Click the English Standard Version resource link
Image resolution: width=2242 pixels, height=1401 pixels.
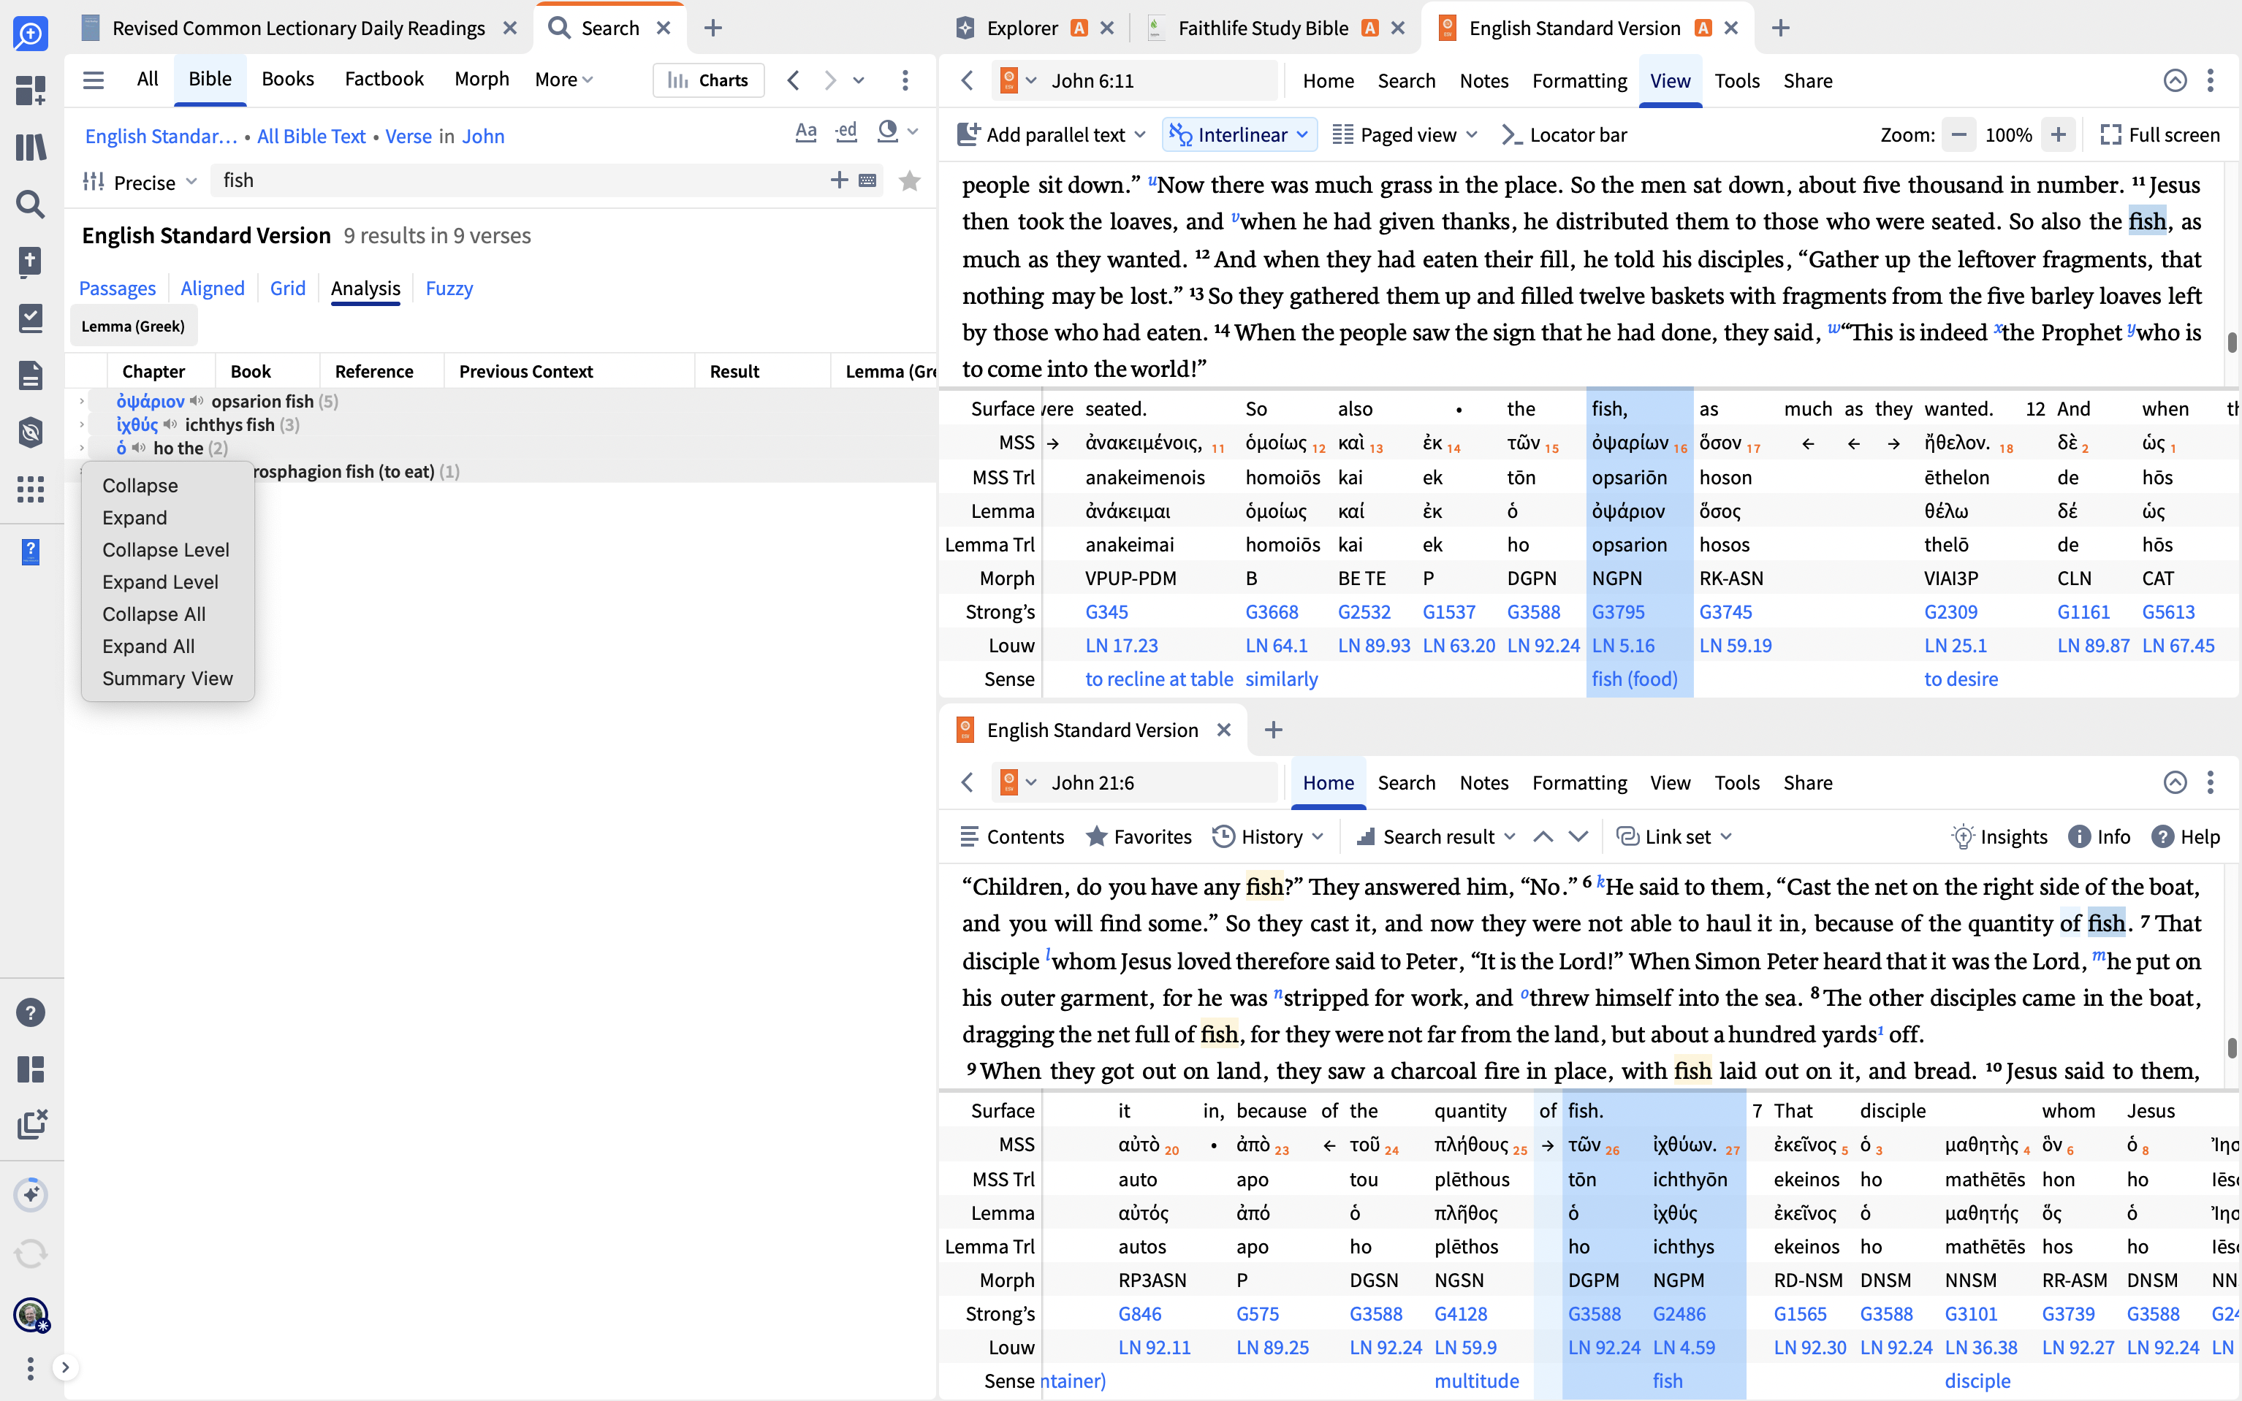(x=160, y=136)
